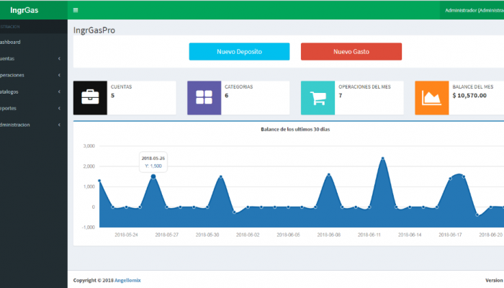Open the Reportes sidebar menu
This screenshot has width=504, height=288.
[x=32, y=108]
